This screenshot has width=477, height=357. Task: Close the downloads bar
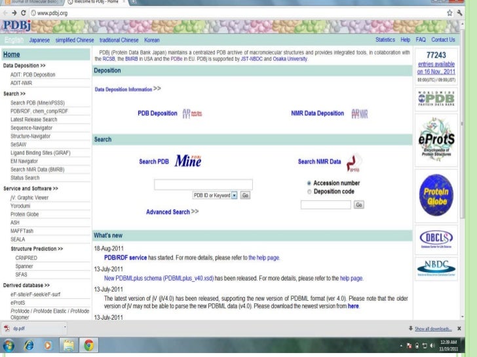459,328
